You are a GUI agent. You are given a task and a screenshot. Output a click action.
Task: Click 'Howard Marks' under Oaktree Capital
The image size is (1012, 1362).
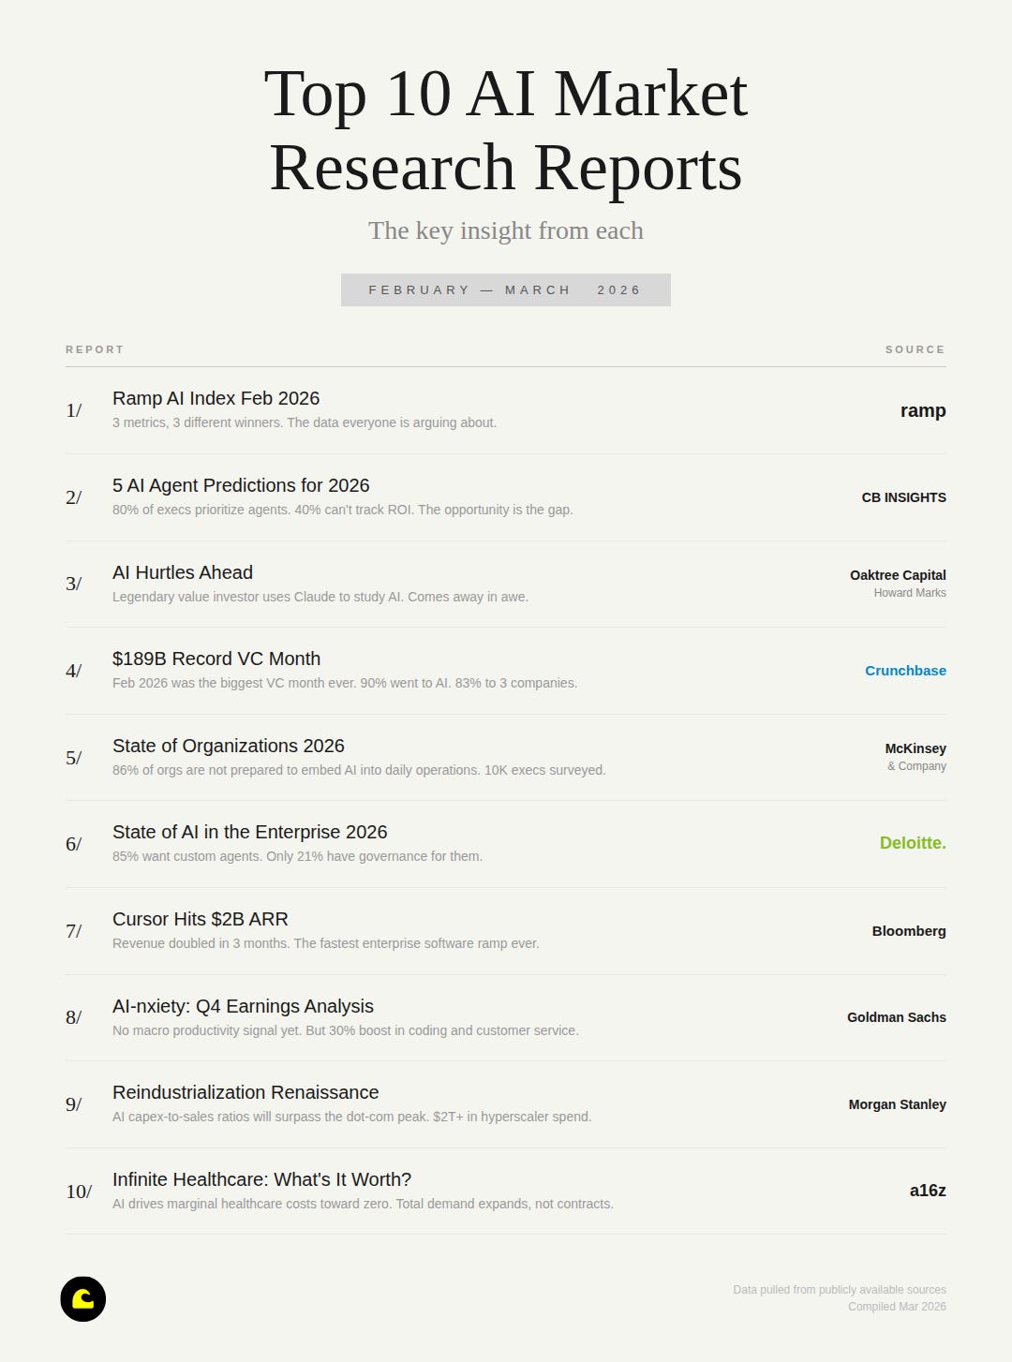(x=910, y=593)
